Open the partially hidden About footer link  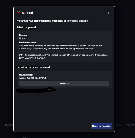[x=9, y=125]
